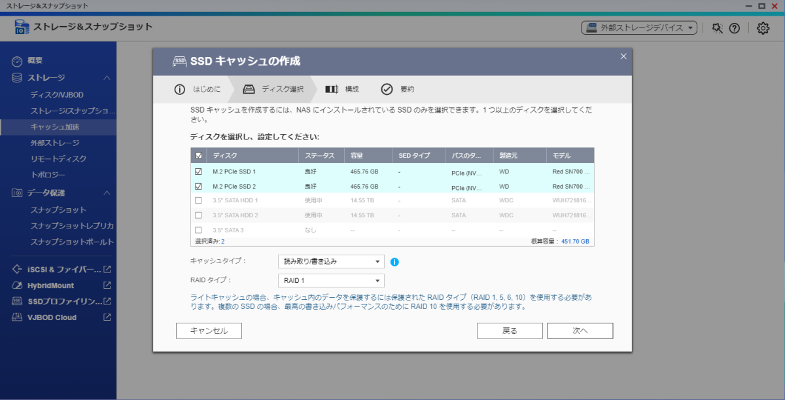This screenshot has height=400, width=785.
Task: Click the はじめに step info icon
Action: tap(179, 89)
